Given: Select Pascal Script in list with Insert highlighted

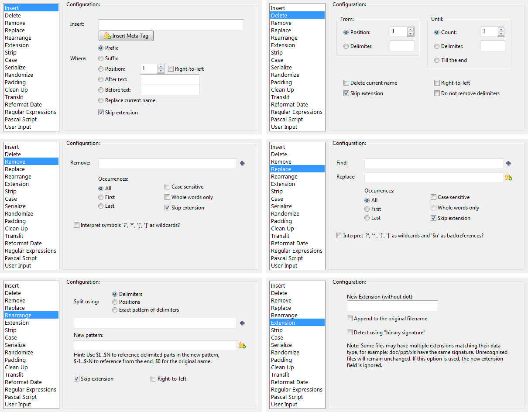Looking at the screenshot, I should tap(21, 119).
